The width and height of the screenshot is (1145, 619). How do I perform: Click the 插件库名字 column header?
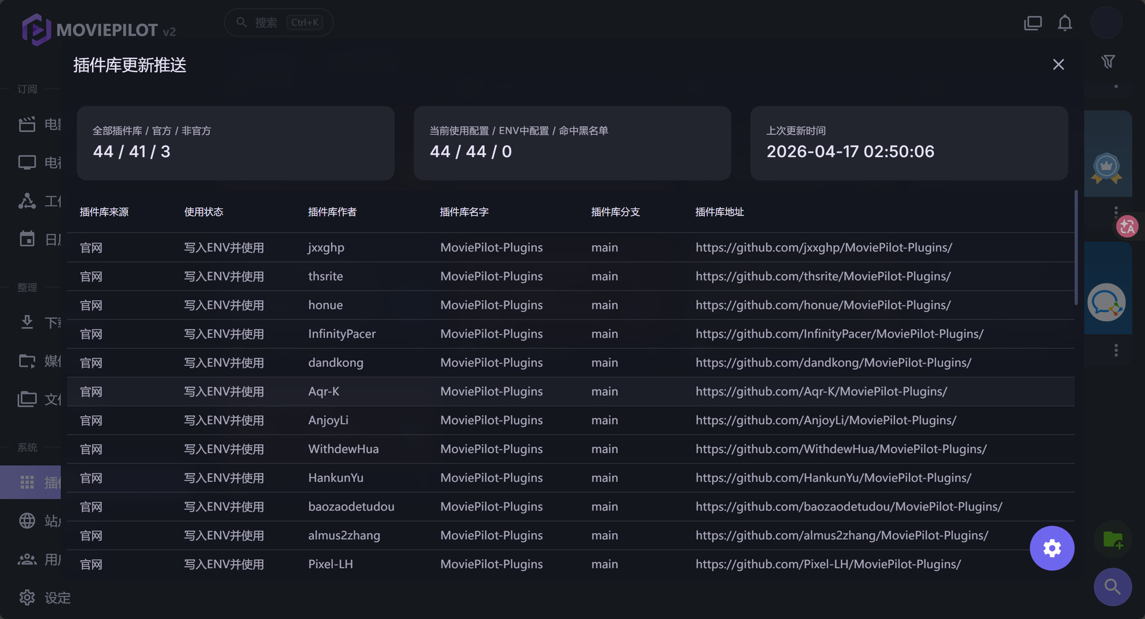pyautogui.click(x=464, y=212)
